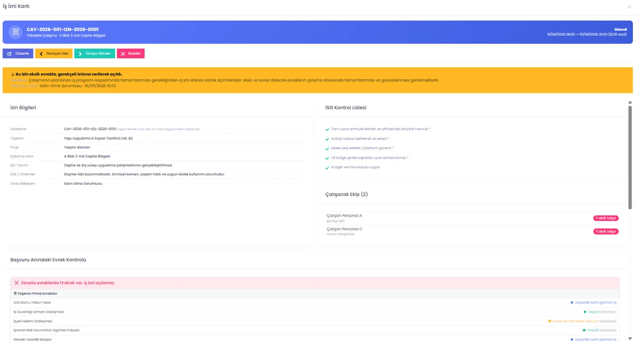Click the Başvuru Anındaki Evrak Kontrolü heading
The image size is (637, 344).
coord(48,260)
